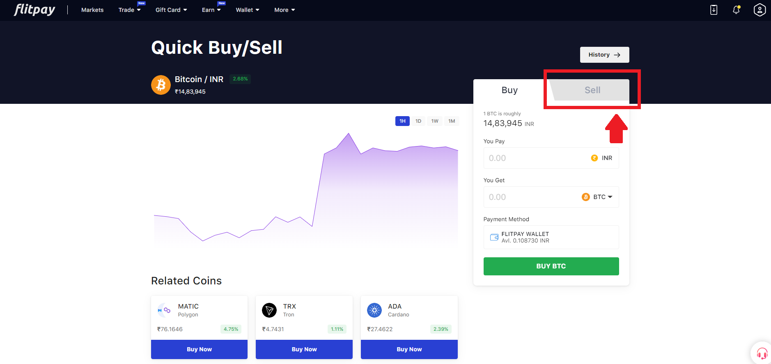Click the MATIC price ₹76.1646
771x364 pixels.
[x=170, y=329]
